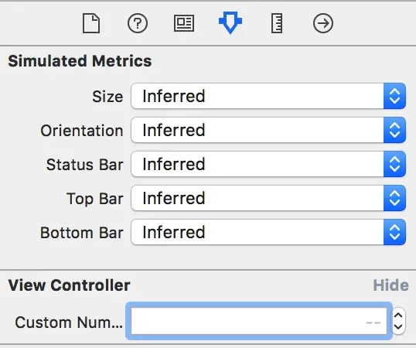The height and width of the screenshot is (348, 416).
Task: Hide the View Controller section
Action: tap(390, 285)
